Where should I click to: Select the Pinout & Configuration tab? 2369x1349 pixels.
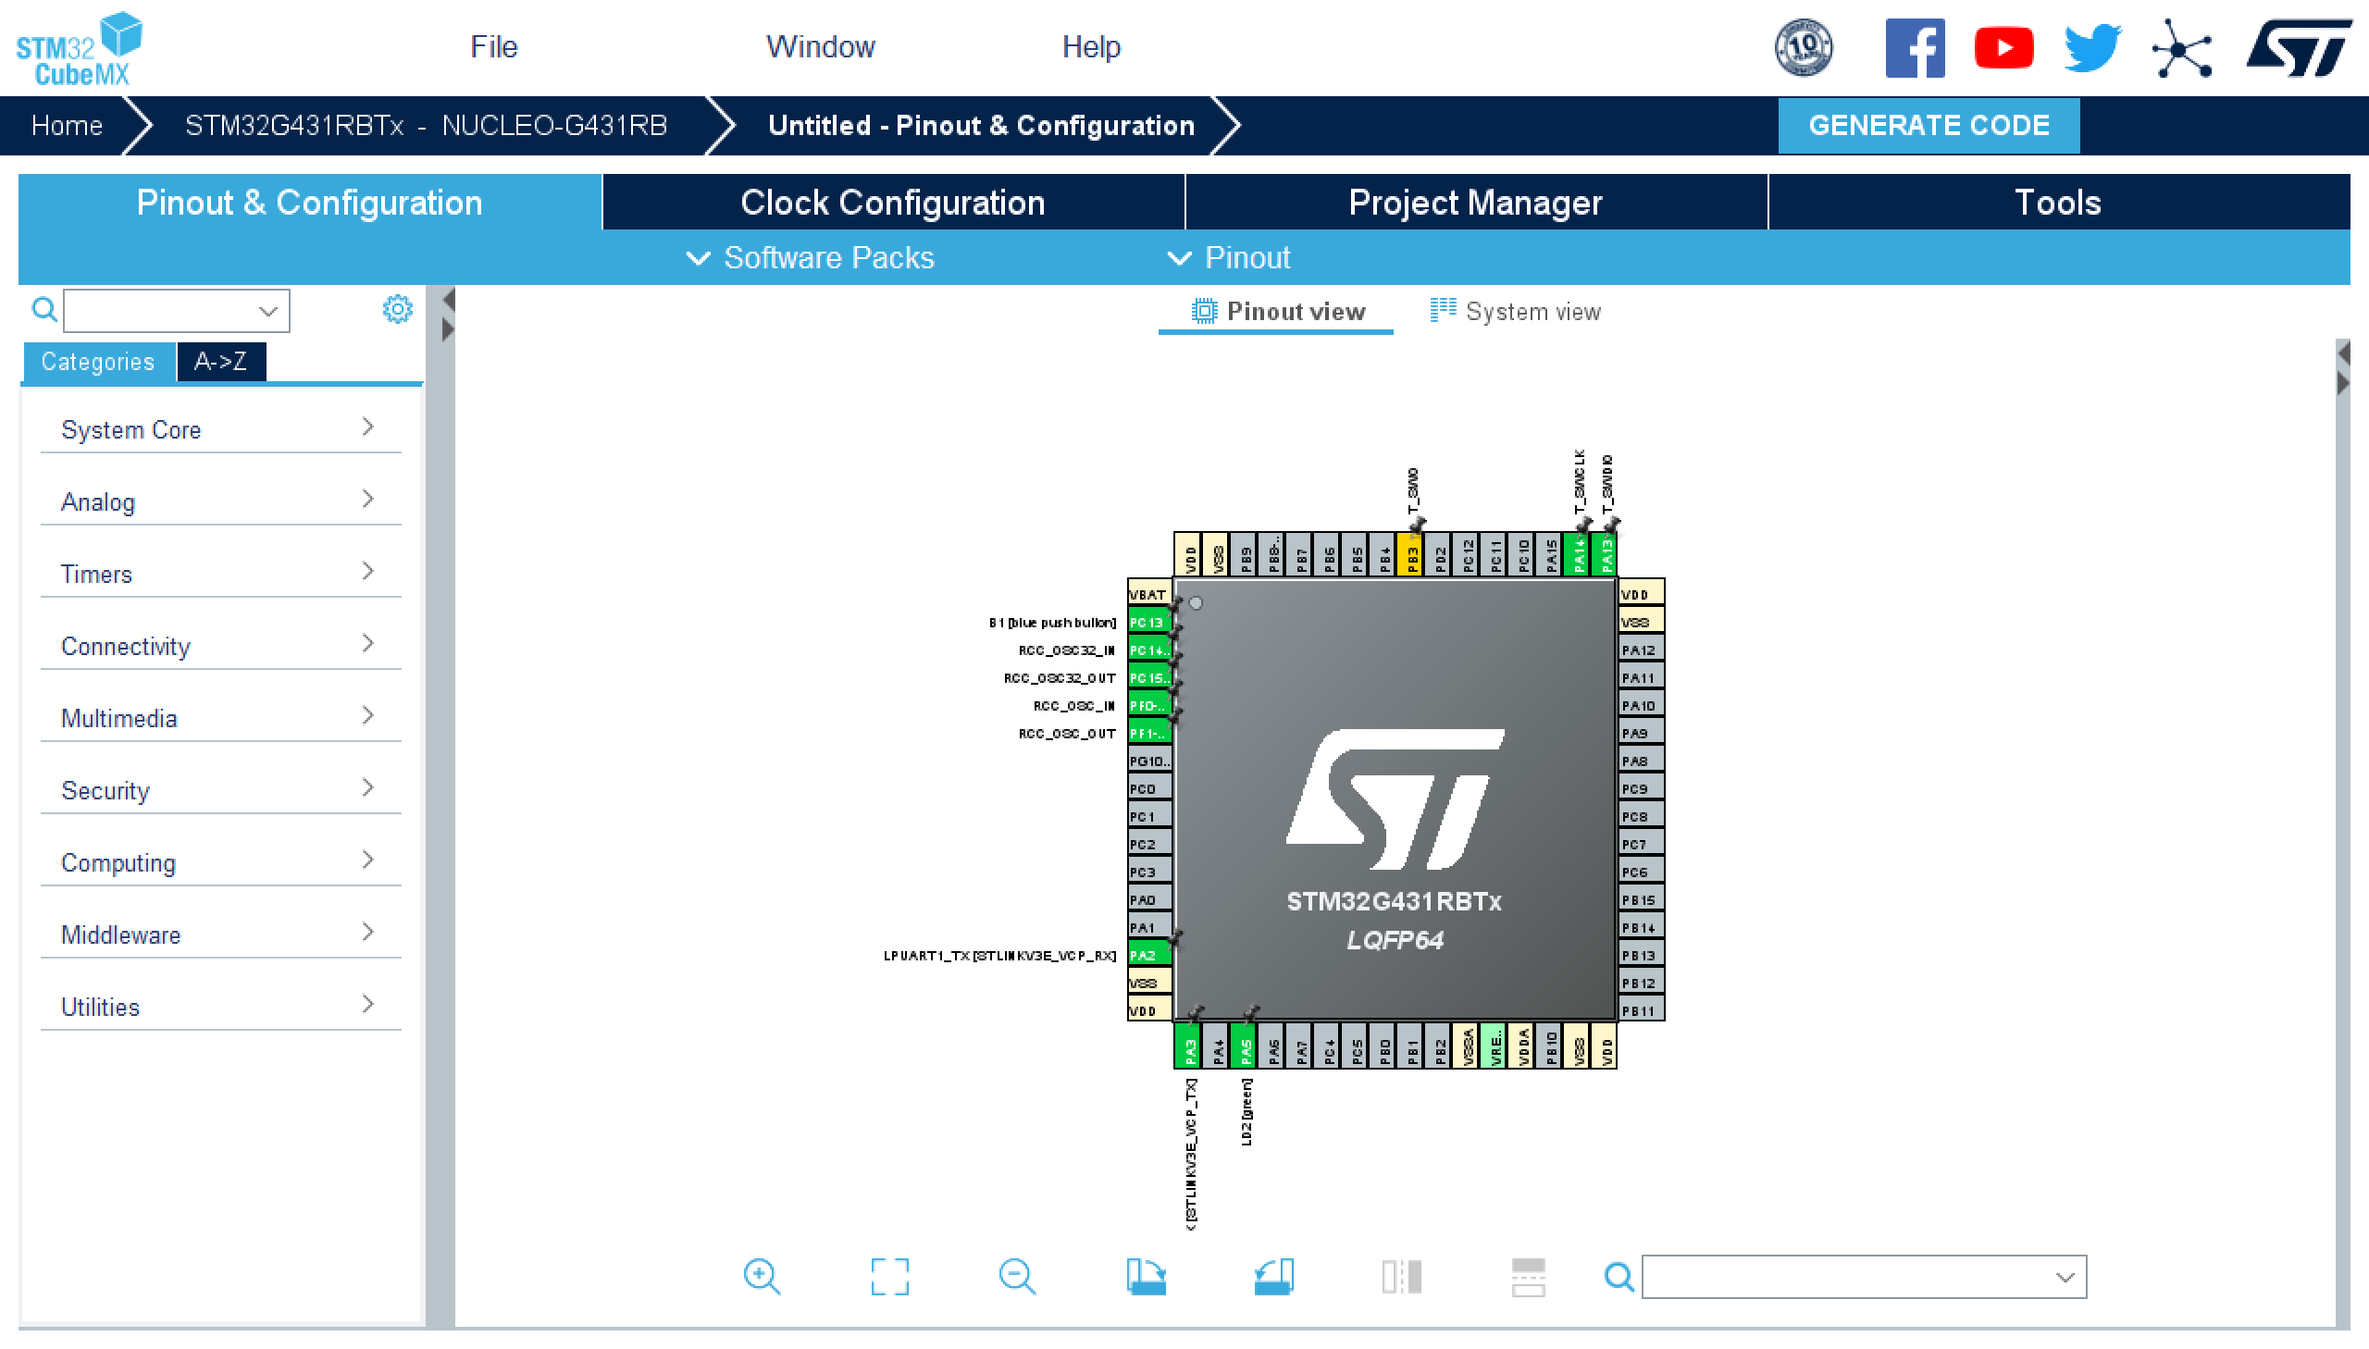pyautogui.click(x=309, y=202)
